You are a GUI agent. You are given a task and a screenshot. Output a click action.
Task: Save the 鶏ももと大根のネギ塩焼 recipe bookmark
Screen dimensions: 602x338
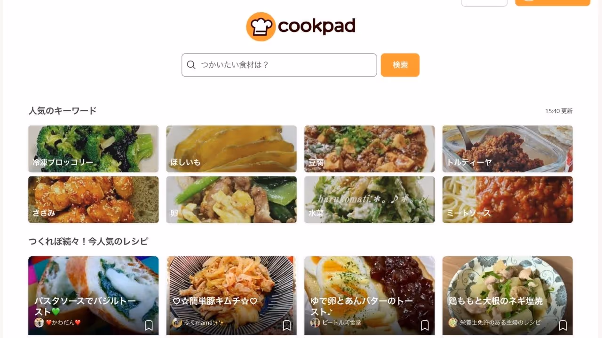563,325
